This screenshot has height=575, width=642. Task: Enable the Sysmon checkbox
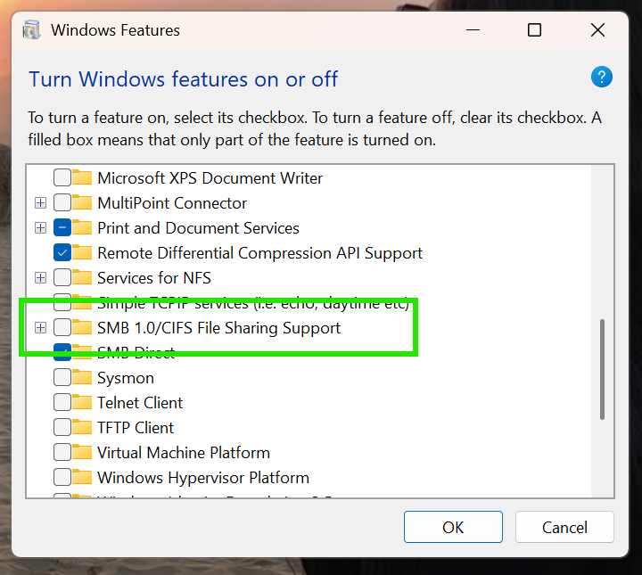point(62,377)
